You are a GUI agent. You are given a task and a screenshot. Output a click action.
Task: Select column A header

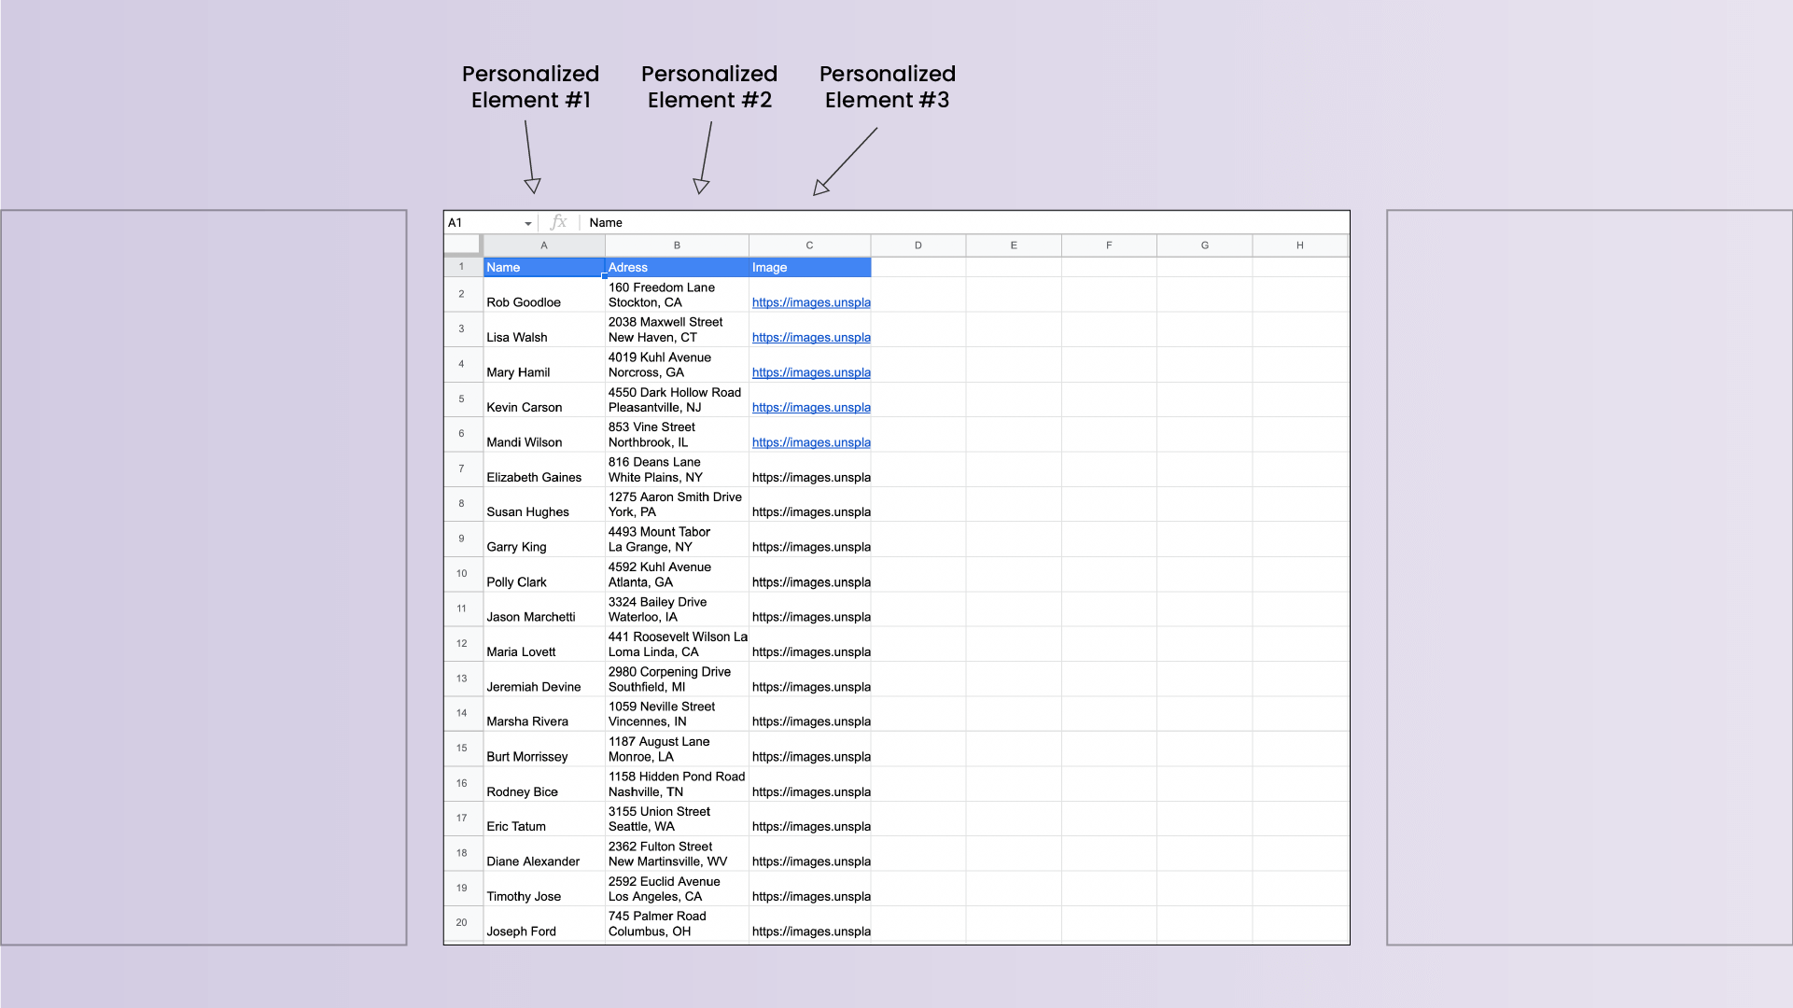coord(544,245)
